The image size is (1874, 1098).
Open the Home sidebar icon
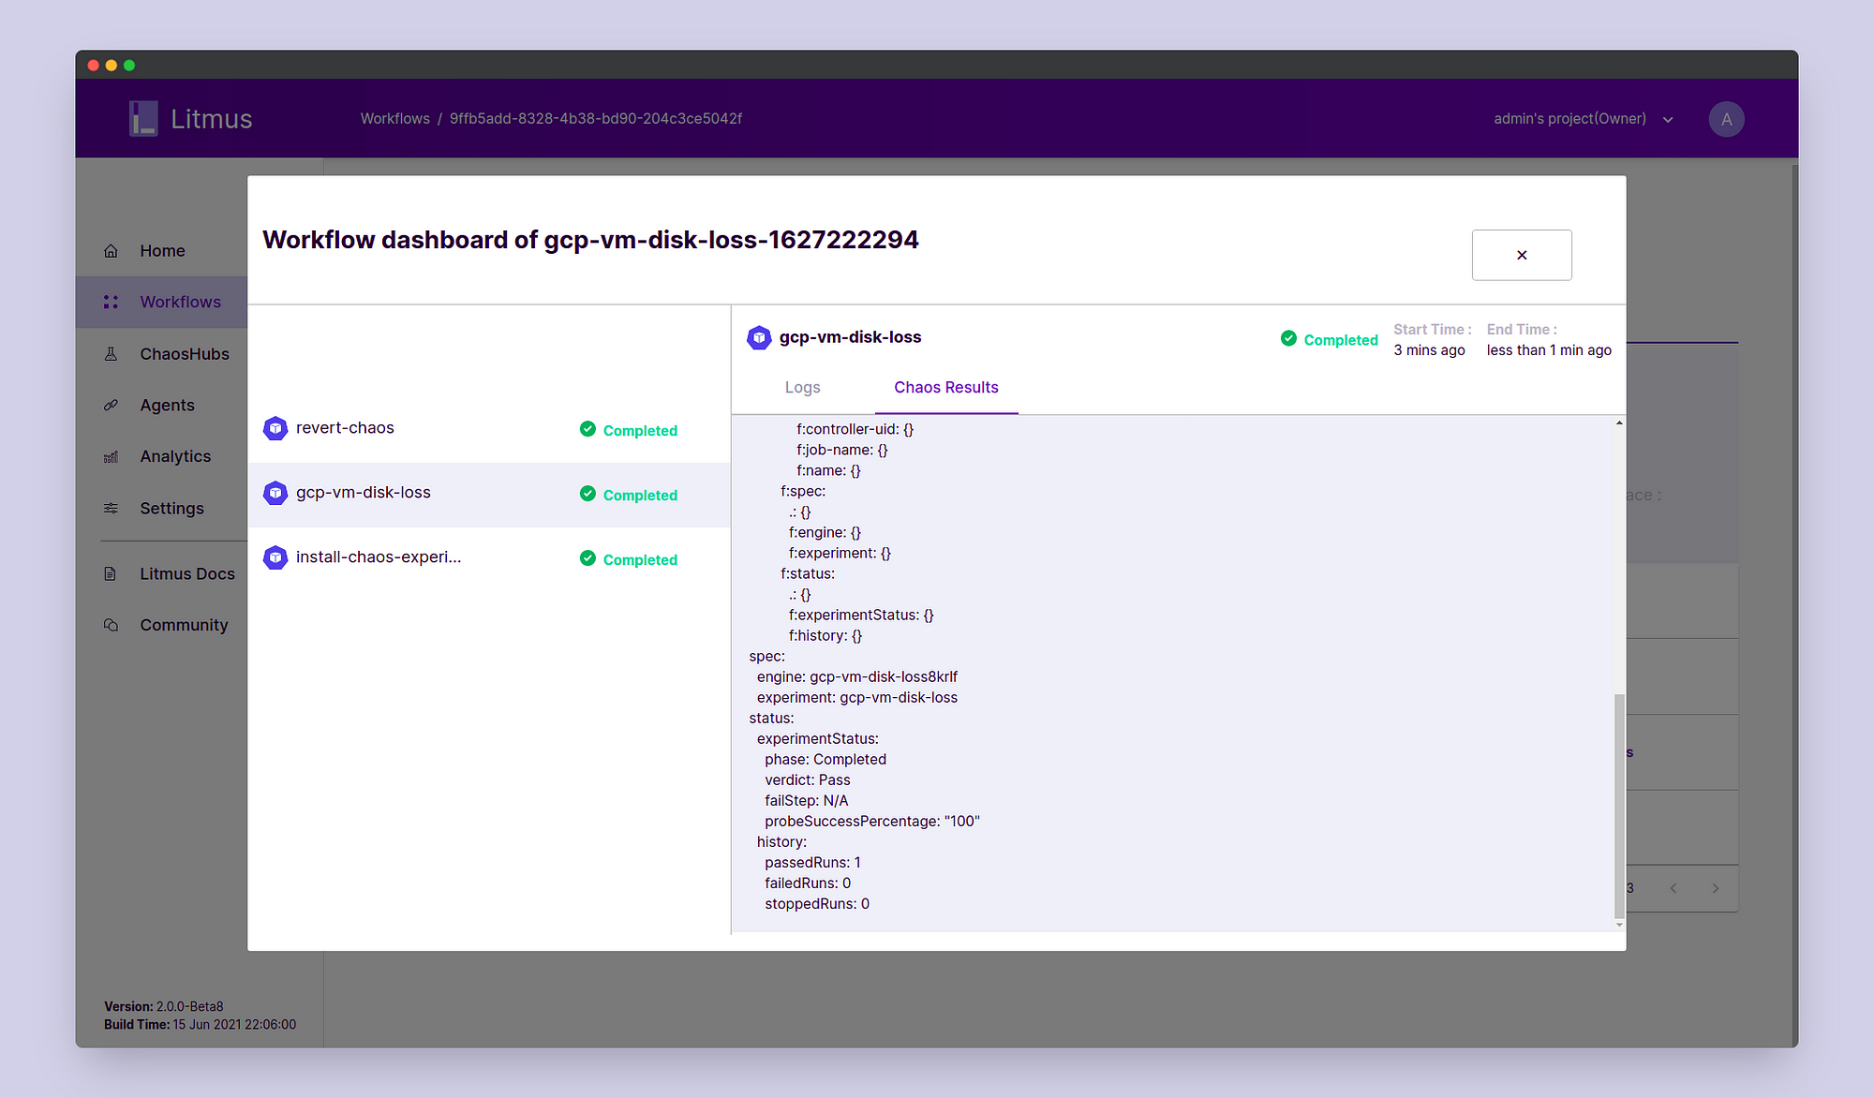(111, 251)
